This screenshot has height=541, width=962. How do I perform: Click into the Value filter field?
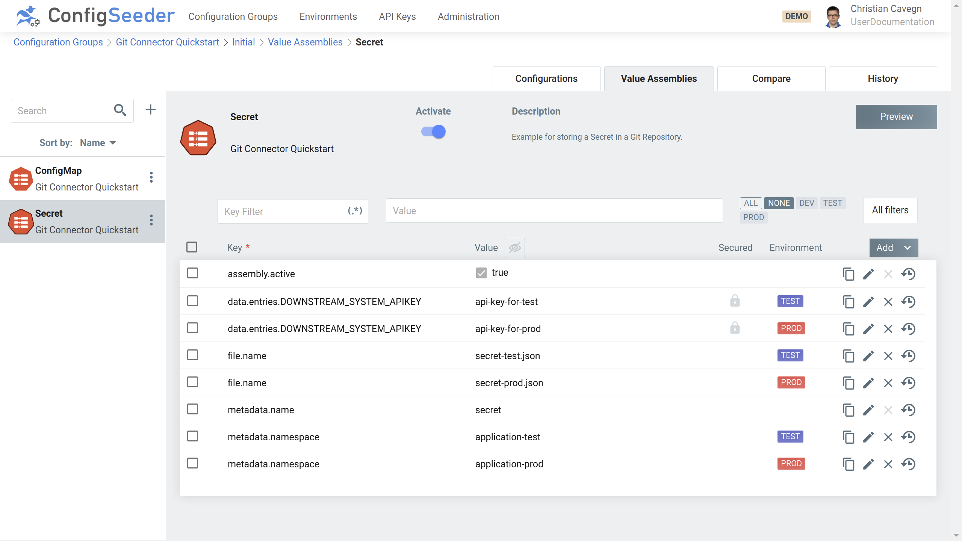(554, 211)
